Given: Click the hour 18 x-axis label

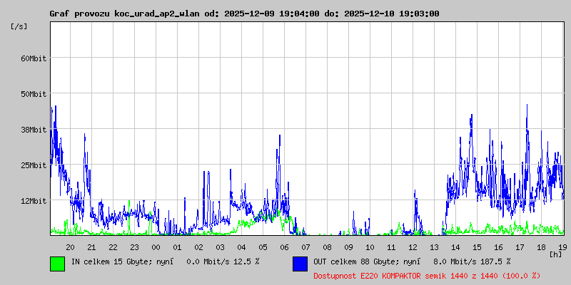Looking at the screenshot, I should [x=542, y=247].
